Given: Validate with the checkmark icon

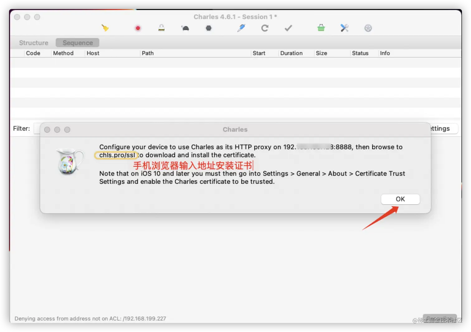Looking at the screenshot, I should [x=288, y=28].
